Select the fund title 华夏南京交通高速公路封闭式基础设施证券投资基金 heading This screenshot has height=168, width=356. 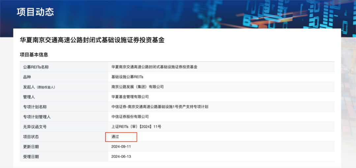click(92, 40)
